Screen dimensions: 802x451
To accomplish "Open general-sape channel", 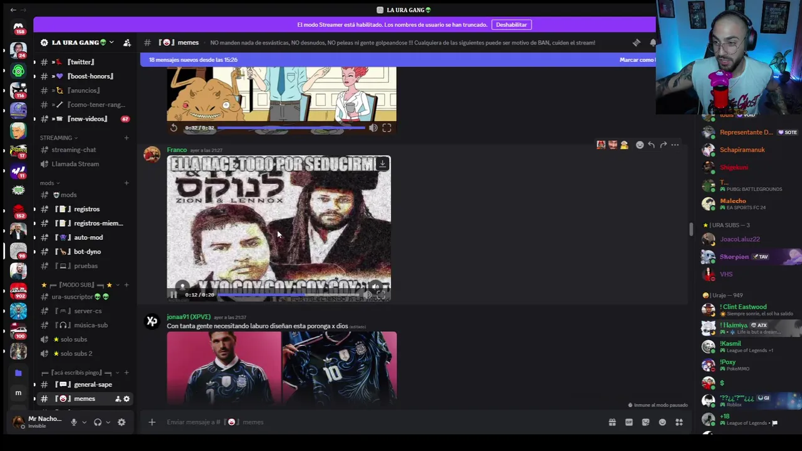I will [x=83, y=385].
